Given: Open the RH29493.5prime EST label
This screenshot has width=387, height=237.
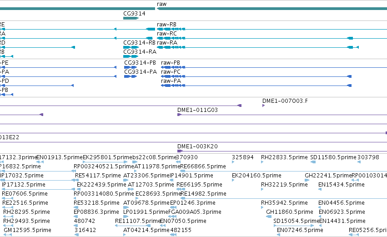Looking at the screenshot, I should tap(27, 221).
